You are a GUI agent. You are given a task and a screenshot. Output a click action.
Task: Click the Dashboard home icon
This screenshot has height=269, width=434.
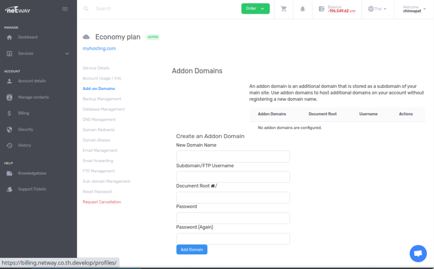tap(9, 37)
